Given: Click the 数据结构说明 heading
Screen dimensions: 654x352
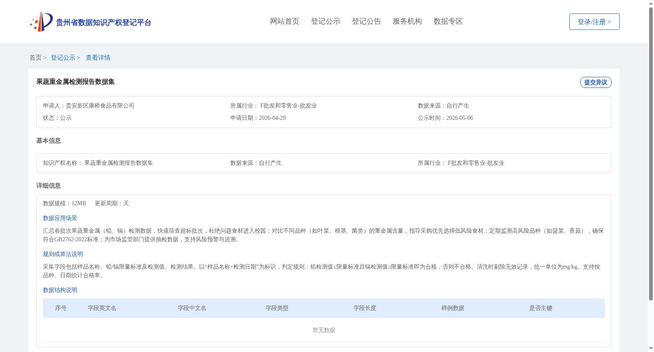Looking at the screenshot, I should click(x=60, y=290).
